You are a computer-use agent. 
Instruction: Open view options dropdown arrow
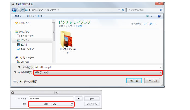click(152, 16)
